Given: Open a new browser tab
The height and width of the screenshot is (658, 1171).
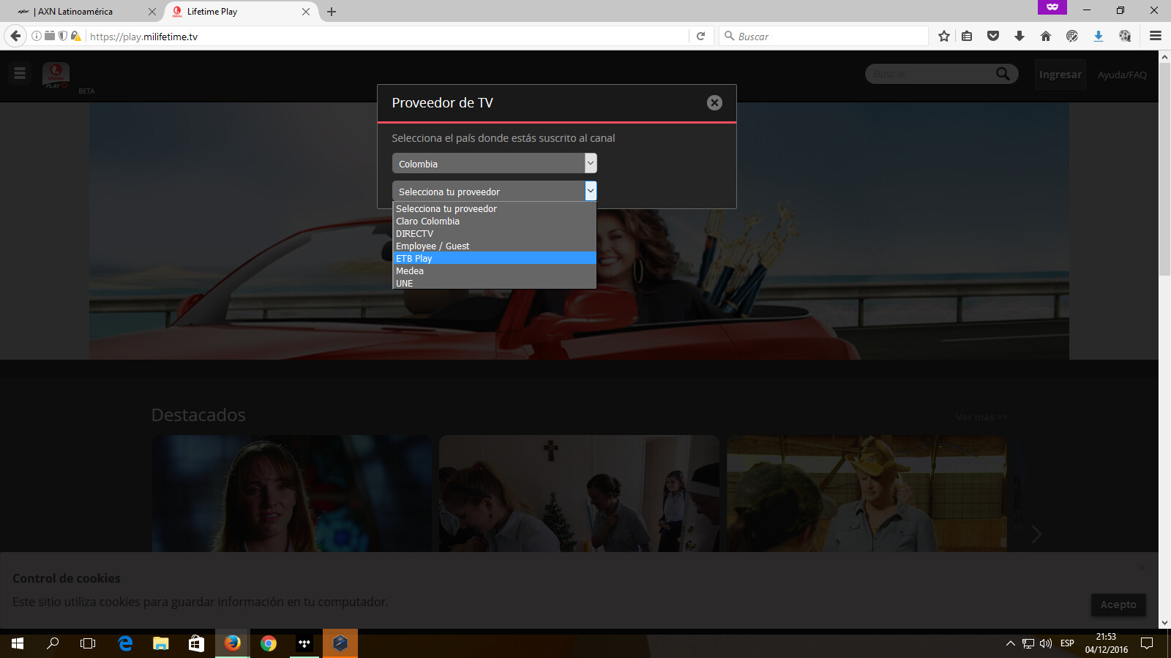Looking at the screenshot, I should pos(332,12).
